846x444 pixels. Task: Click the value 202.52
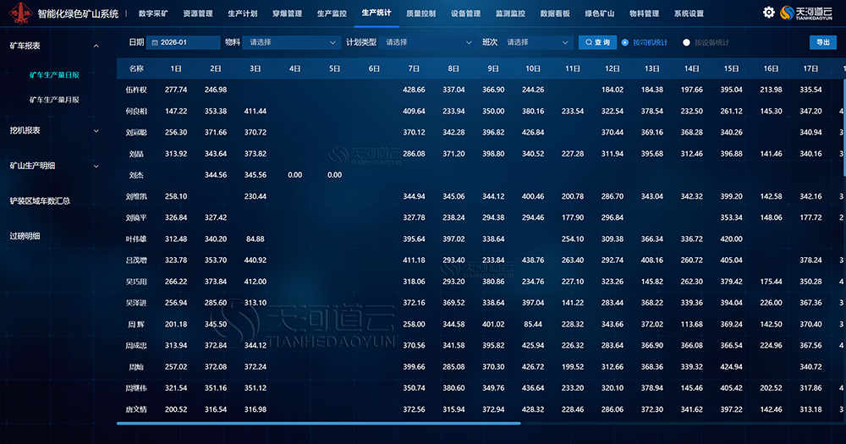771,388
